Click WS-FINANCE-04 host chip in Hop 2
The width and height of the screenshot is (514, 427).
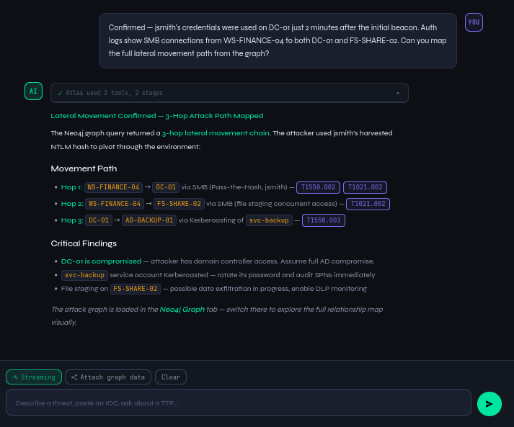[x=115, y=204]
